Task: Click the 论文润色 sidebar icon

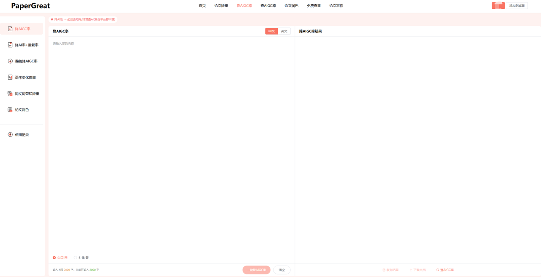Action: coord(10,109)
